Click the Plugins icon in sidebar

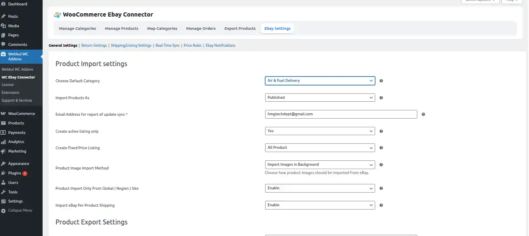tap(4, 173)
